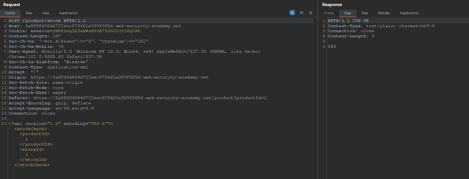The height and width of the screenshot is (179, 469).
Task: Open the Request Hex tab
Action: click(46, 13)
